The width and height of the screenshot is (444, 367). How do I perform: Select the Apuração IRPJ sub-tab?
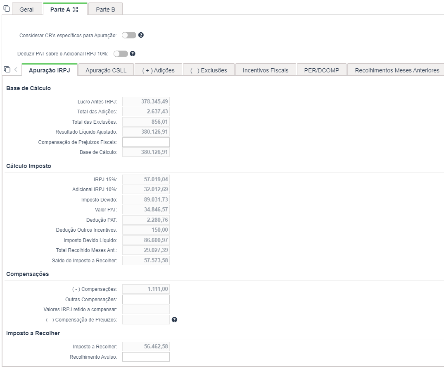(49, 70)
